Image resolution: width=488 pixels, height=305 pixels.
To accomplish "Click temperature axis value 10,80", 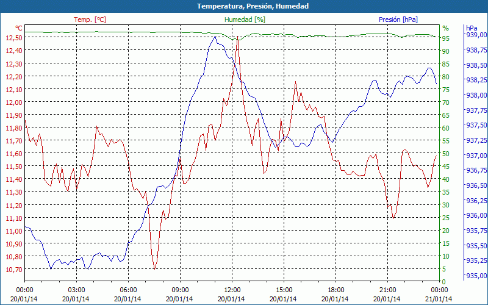I will (x=14, y=256).
